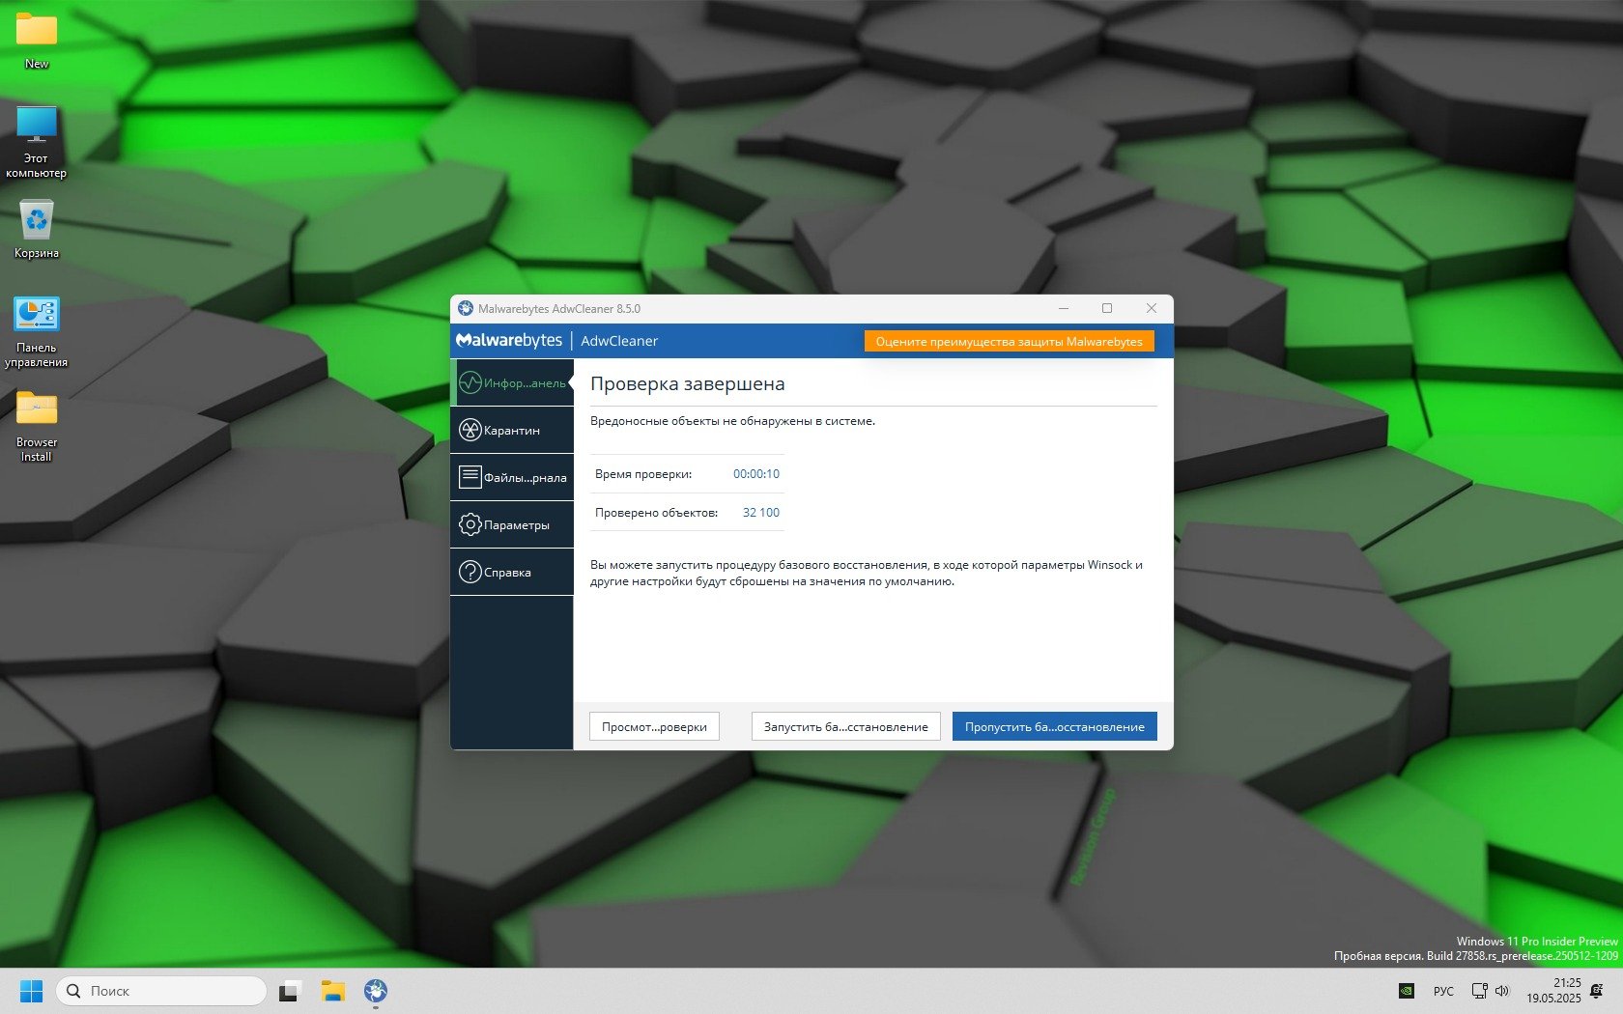Click the scanned objects value 32 100
Screen dimensions: 1623x1014
761,512
